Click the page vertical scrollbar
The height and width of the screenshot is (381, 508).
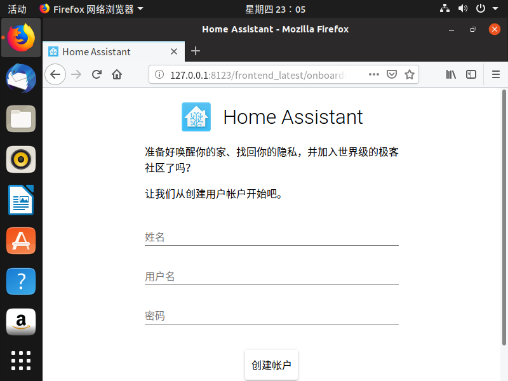504,216
